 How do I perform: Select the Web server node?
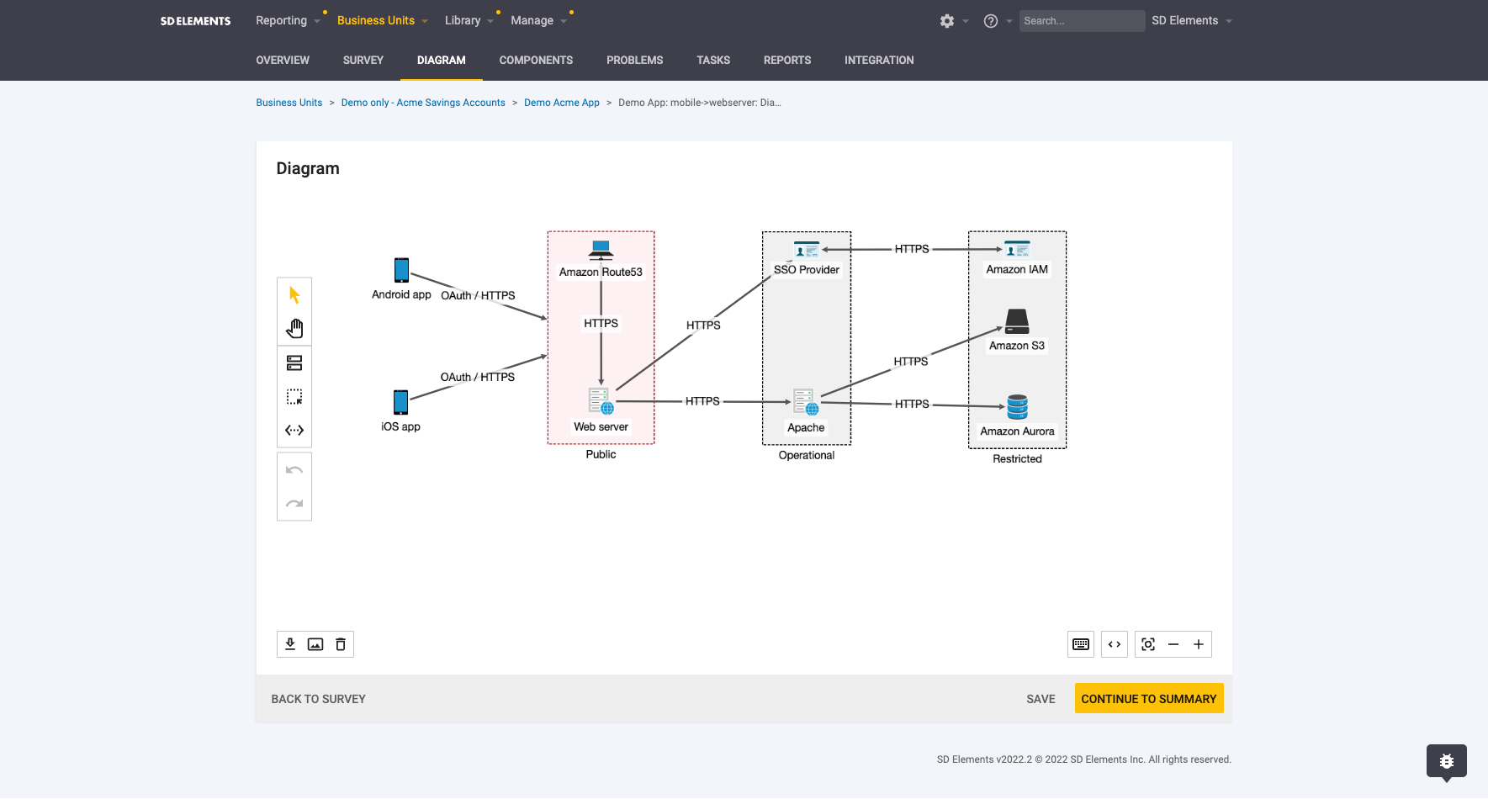coord(601,401)
